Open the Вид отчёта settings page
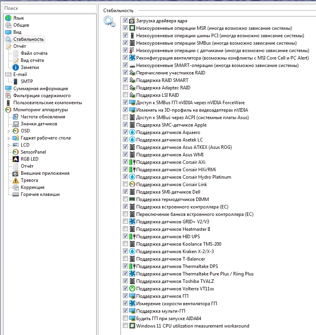Image resolution: width=316 pixels, height=335 pixels. point(32,60)
